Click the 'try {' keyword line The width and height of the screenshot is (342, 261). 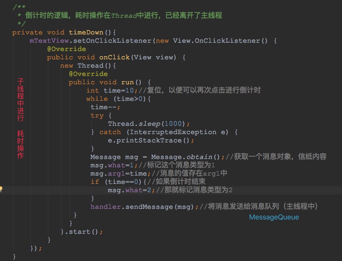101,115
